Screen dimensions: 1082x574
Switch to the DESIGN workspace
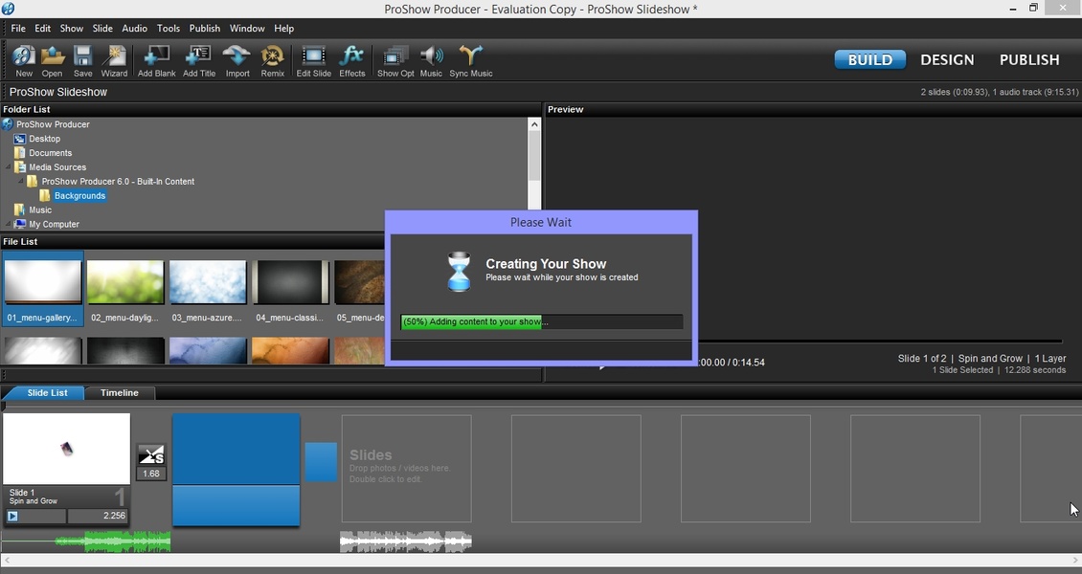pyautogui.click(x=946, y=59)
